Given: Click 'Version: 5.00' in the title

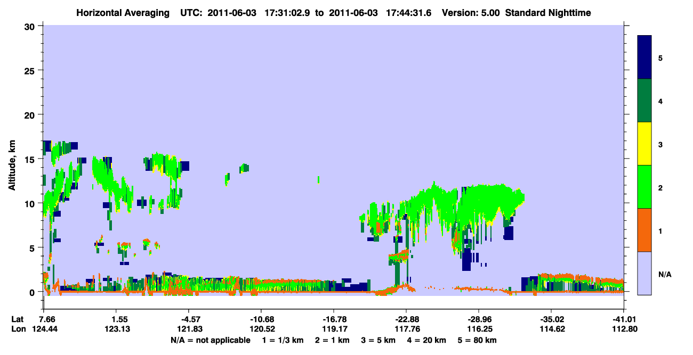Looking at the screenshot, I should point(471,12).
